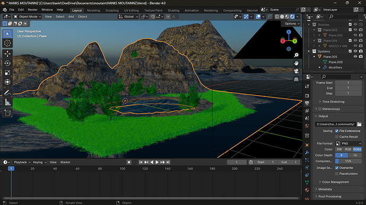Enable the Placeholders checkbox
366x205 pixels.
pos(337,174)
